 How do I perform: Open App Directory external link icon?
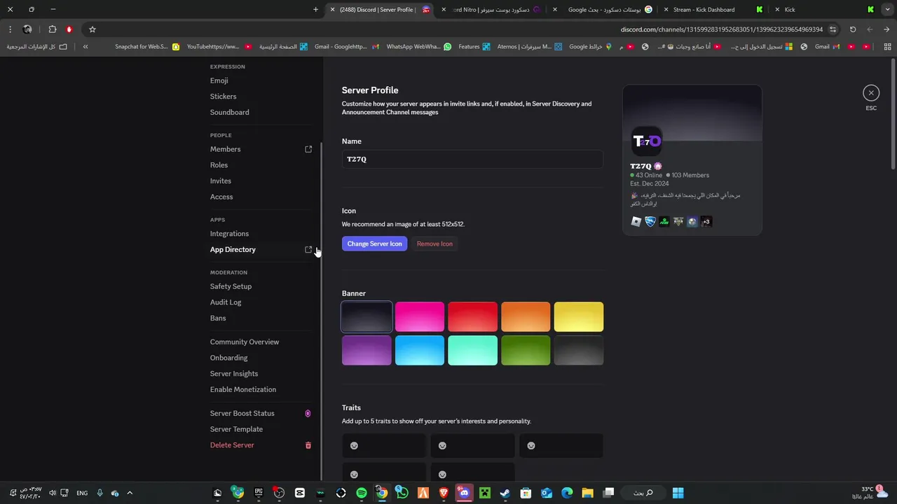[x=308, y=249]
